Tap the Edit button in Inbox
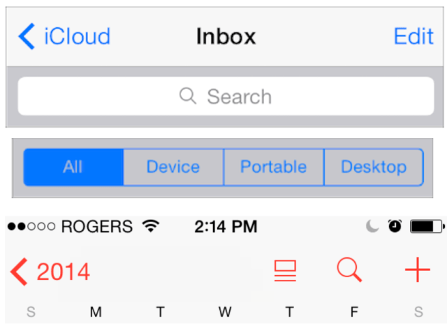447x333 pixels. click(x=414, y=36)
